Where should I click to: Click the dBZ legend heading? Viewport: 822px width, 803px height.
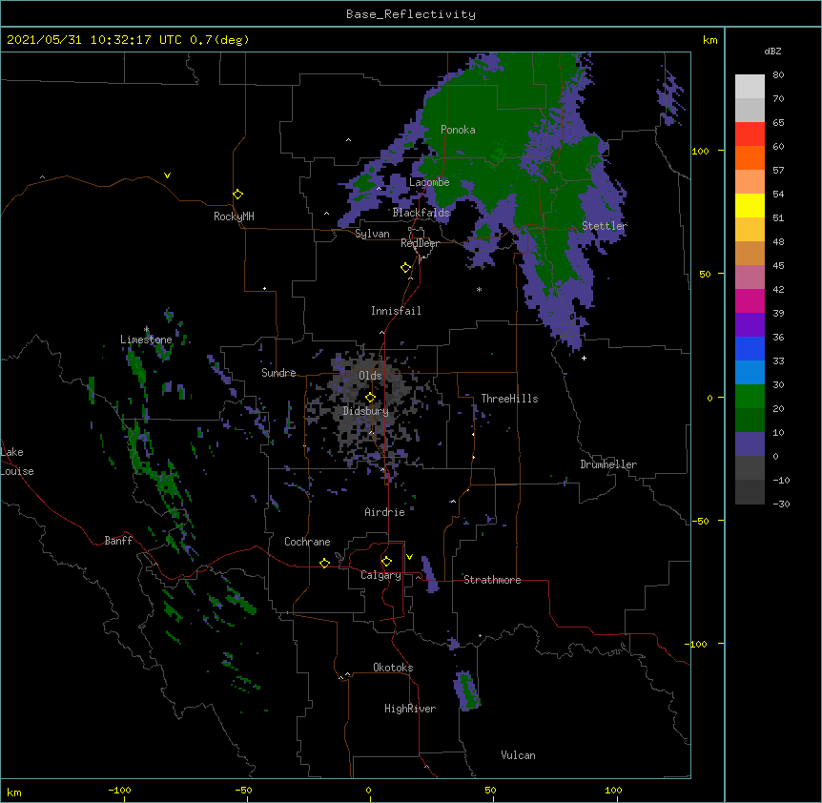click(x=772, y=51)
